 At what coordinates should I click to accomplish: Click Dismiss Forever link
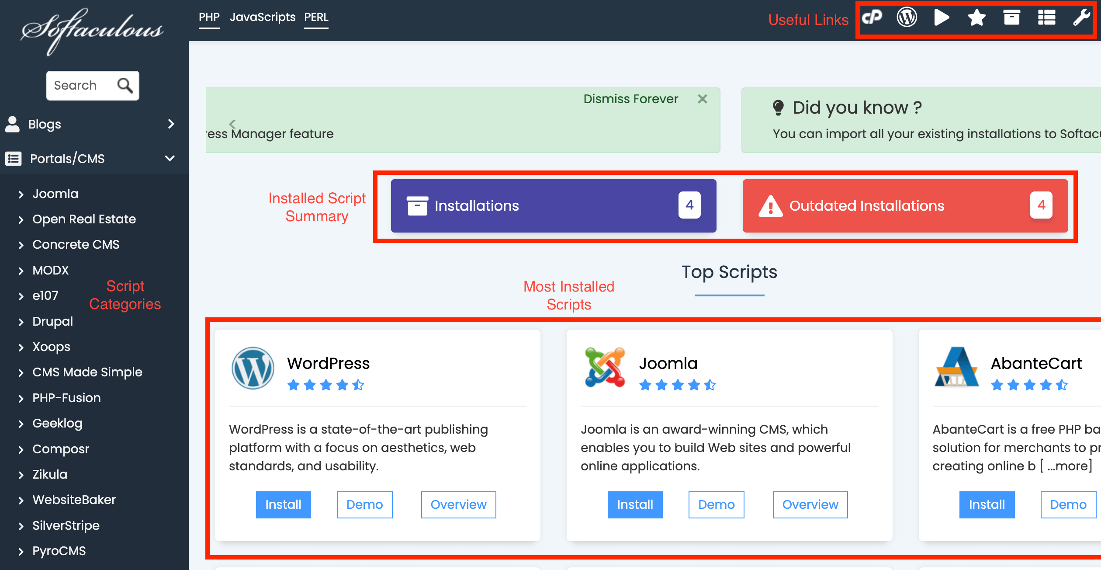tap(630, 99)
